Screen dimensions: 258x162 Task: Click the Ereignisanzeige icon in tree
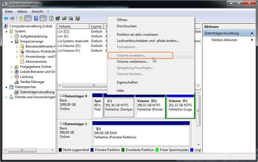point(17,41)
